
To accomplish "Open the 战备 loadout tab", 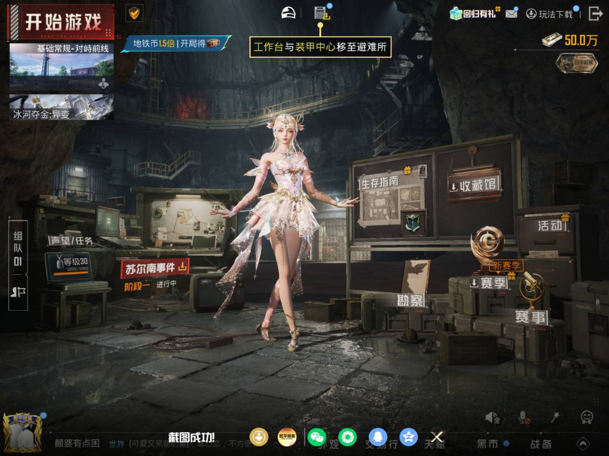I will [541, 444].
